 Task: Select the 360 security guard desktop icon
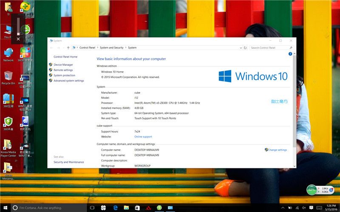pyautogui.click(x=25, y=8)
